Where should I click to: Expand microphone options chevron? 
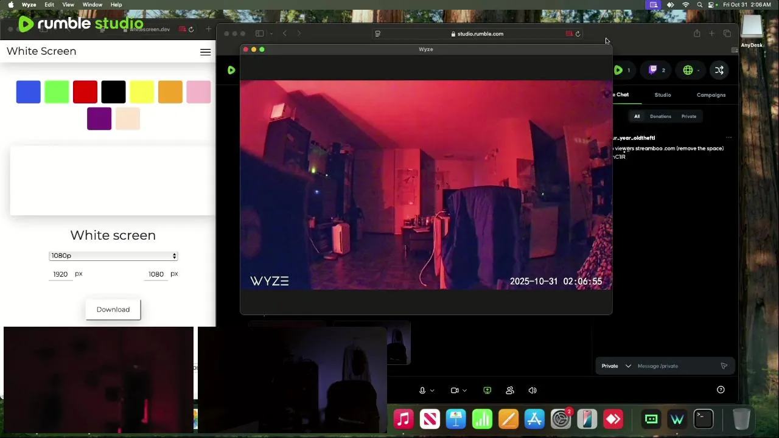432,391
